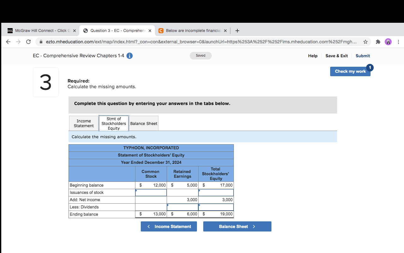Switch to Below are incomplete financial tab
The height and width of the screenshot is (253, 404).
click(x=193, y=31)
